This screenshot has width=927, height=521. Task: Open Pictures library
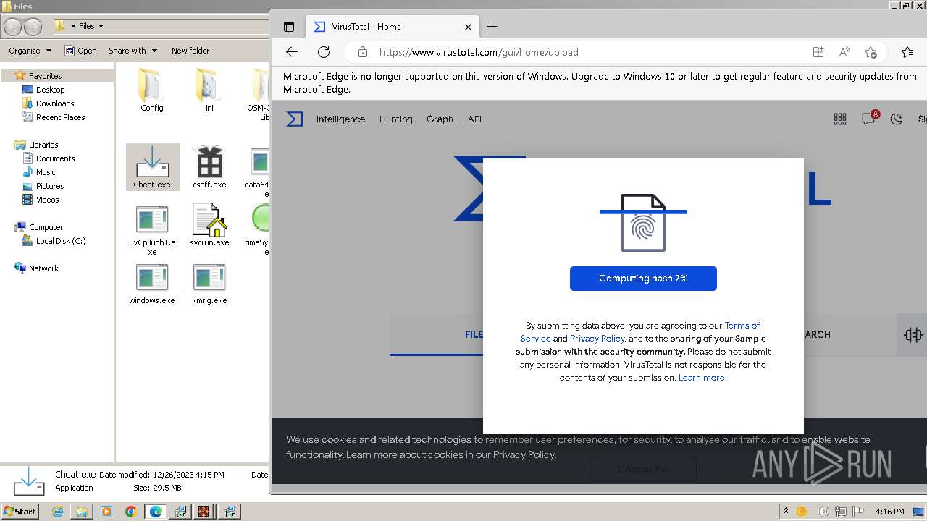coord(50,186)
